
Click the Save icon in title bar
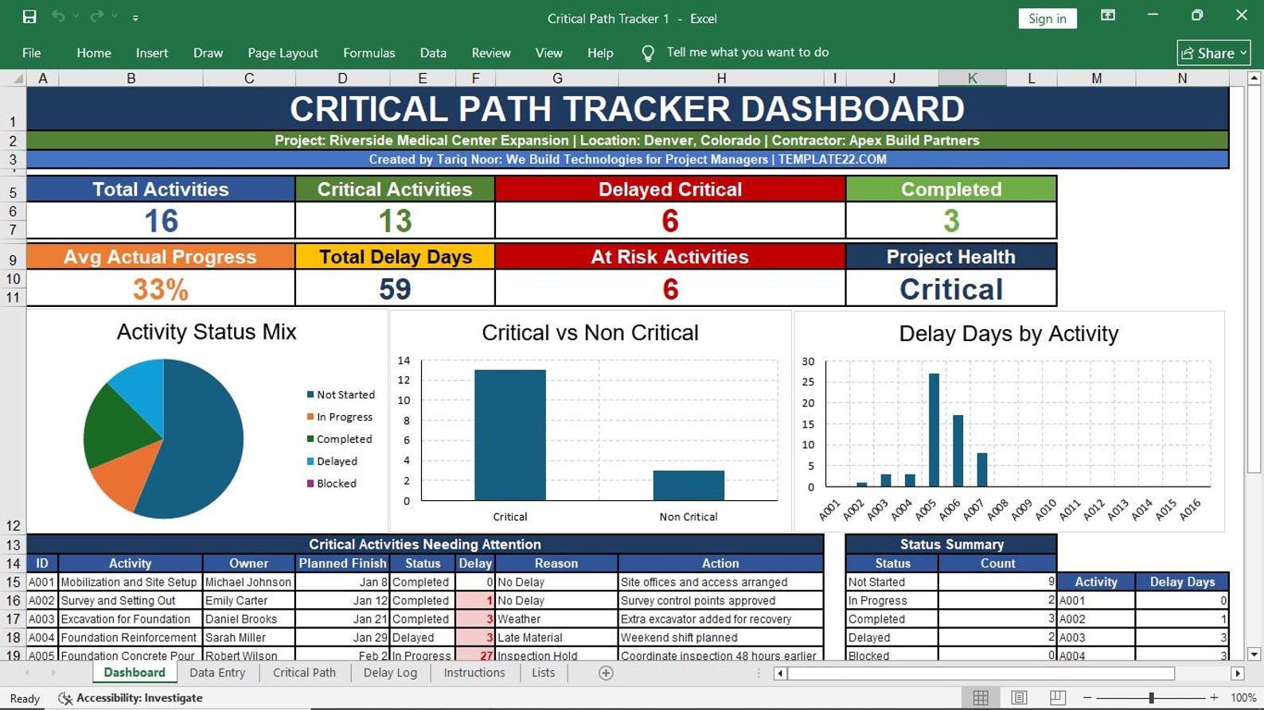(x=29, y=17)
